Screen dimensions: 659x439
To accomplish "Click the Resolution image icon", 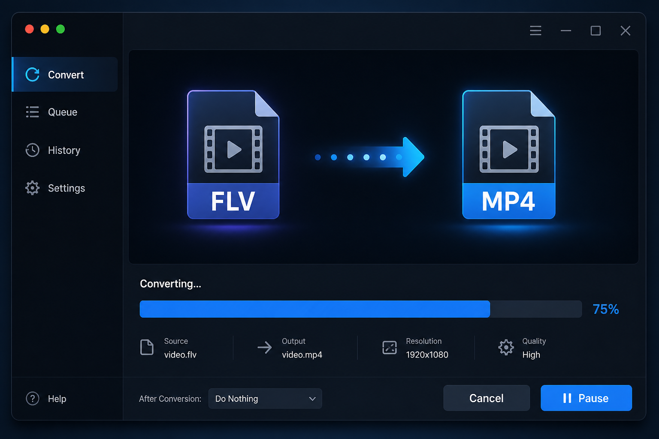I will (x=390, y=347).
